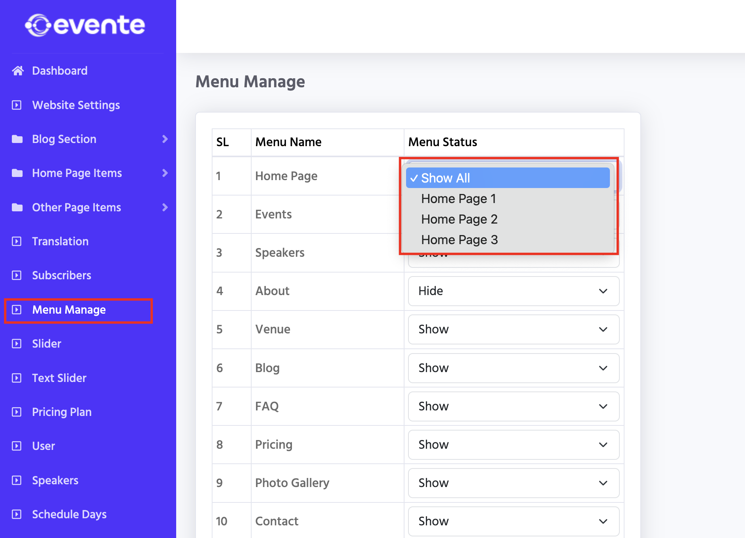Click the Schedule Days sidebar icon
Viewport: 745px width, 538px height.
17,514
